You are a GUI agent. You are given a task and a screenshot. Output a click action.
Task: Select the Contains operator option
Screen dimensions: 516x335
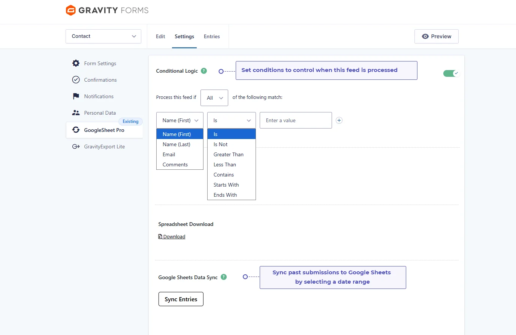[x=232, y=175]
